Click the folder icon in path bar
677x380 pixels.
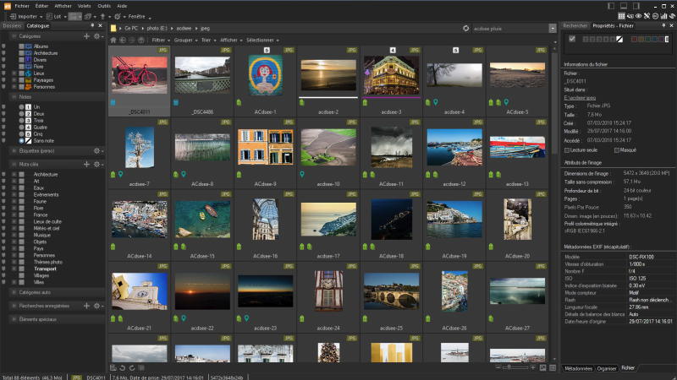pos(113,29)
